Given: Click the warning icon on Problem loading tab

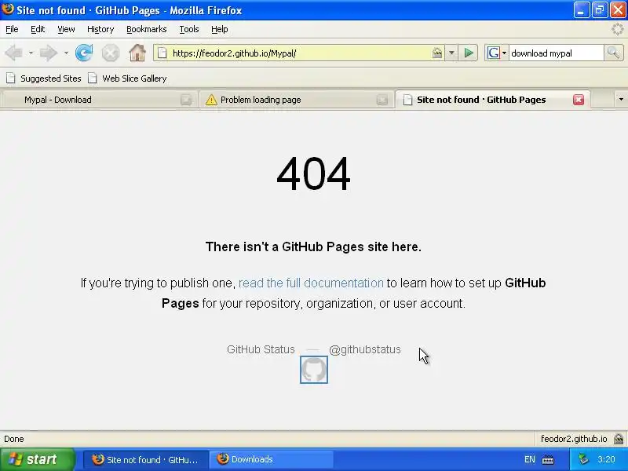Looking at the screenshot, I should [x=210, y=100].
